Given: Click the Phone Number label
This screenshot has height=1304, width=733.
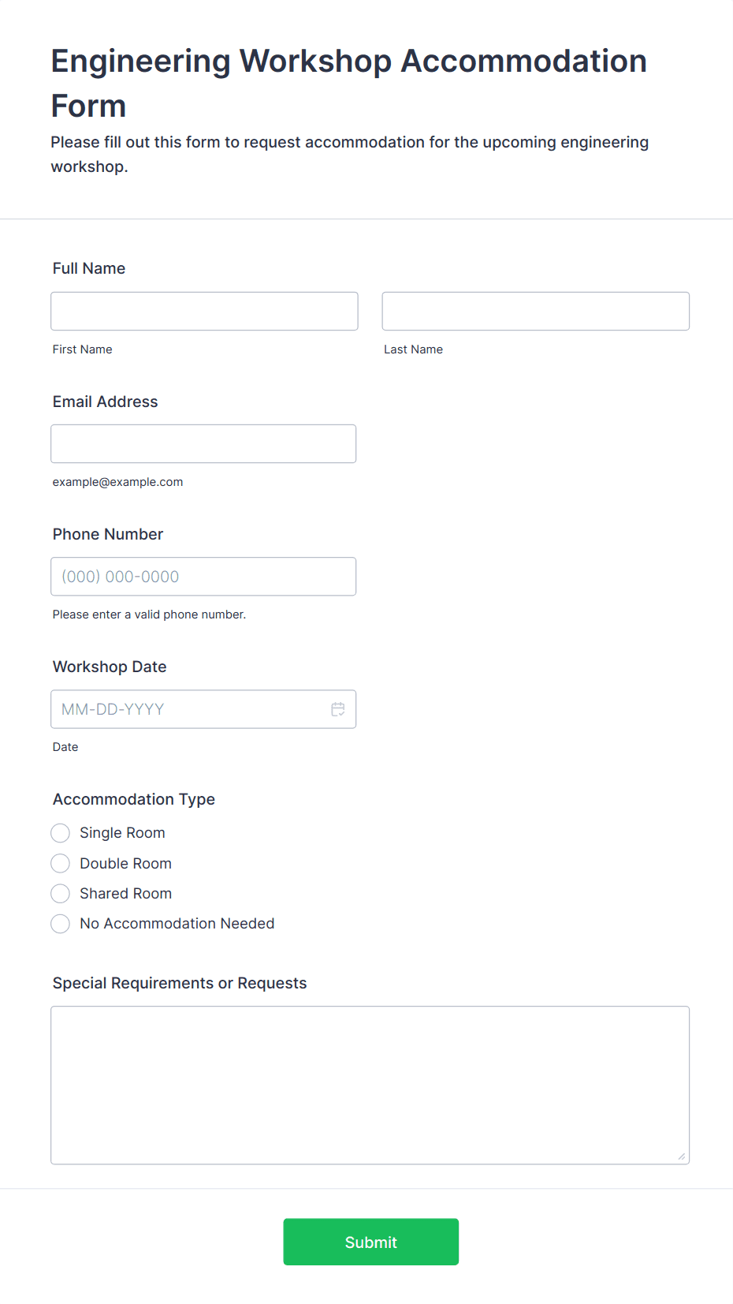Looking at the screenshot, I should pos(108,534).
